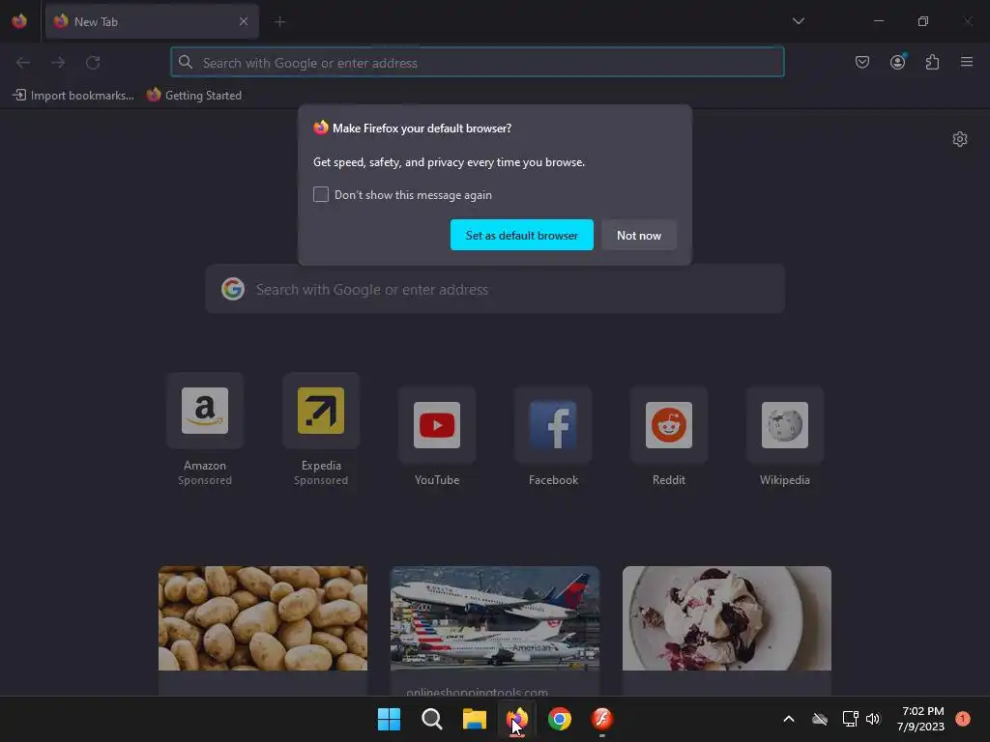Image resolution: width=990 pixels, height=742 pixels.
Task: Open the notification badge in taskbar
Action: [963, 719]
